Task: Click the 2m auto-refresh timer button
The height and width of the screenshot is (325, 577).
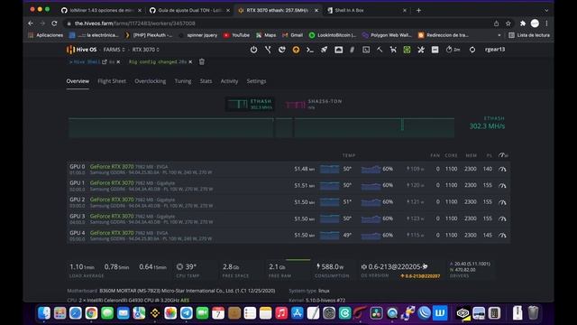Action: coord(453,50)
